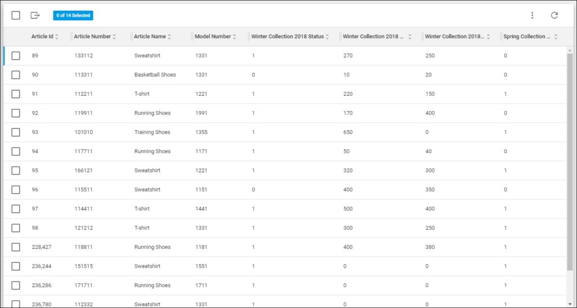Click the '0 of 14 Selected' badge
Viewport: 577px width, 308px height.
click(x=73, y=15)
